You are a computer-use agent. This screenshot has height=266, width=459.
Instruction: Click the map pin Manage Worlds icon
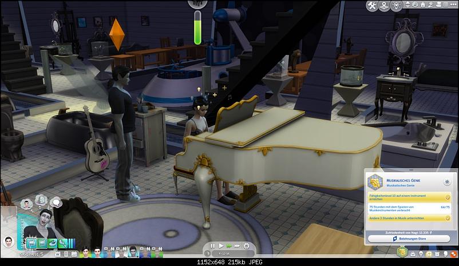pyautogui.click(x=384, y=6)
